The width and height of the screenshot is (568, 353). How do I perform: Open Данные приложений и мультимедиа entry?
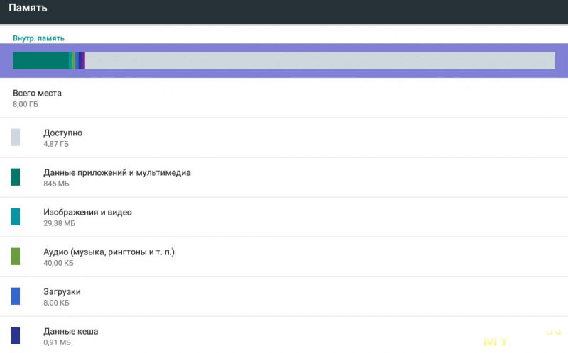pyautogui.click(x=284, y=178)
